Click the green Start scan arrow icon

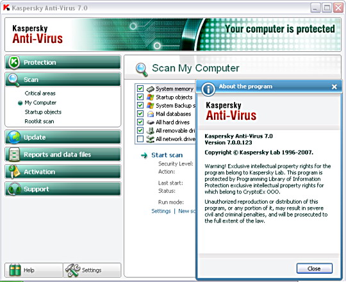point(144,155)
